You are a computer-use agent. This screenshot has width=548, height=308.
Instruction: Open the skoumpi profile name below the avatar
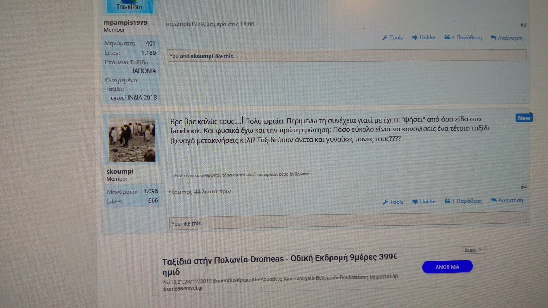[x=120, y=171]
